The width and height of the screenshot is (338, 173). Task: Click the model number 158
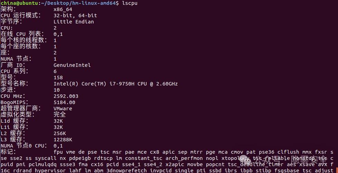(x=58, y=78)
